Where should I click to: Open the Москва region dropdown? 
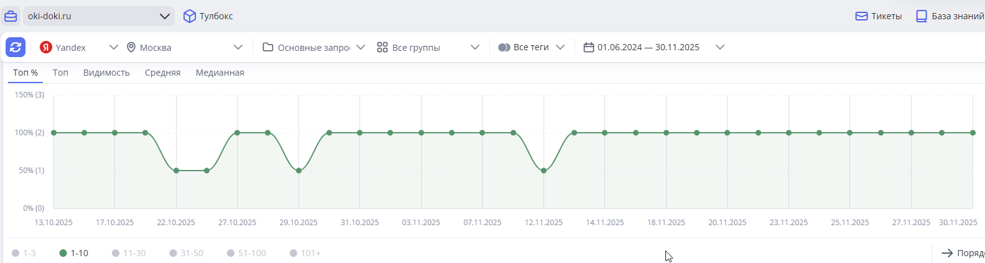coord(238,47)
